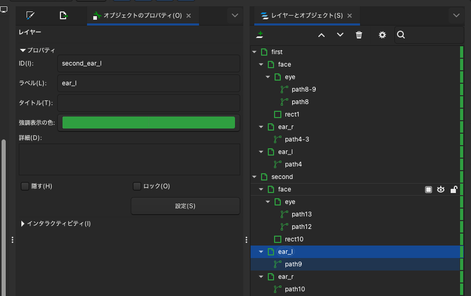The image size is (471, 296).
Task: Collapse the selected ear_l layer
Action: tap(261, 252)
